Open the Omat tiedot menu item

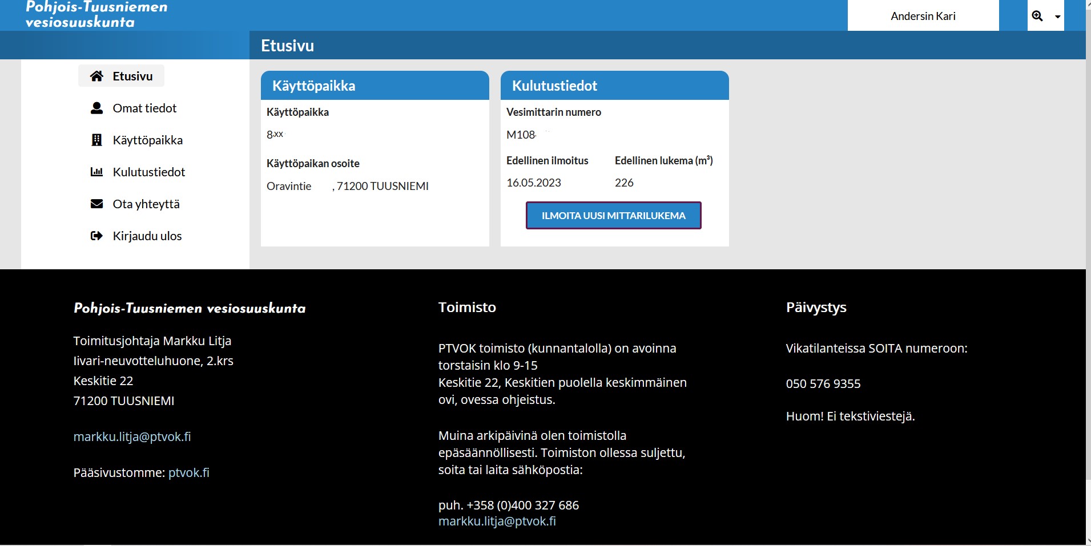144,108
